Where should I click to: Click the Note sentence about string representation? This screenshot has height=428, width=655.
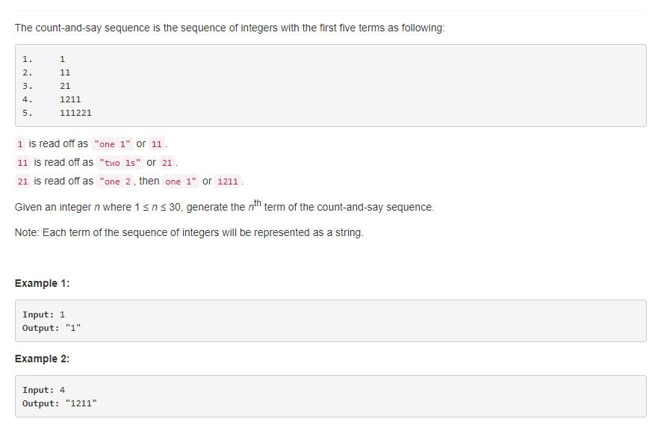click(x=189, y=232)
